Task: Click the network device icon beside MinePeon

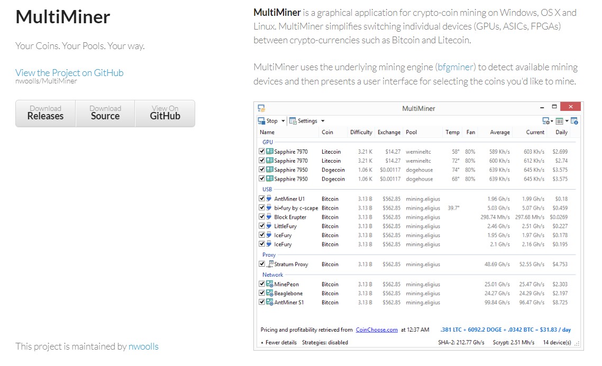Action: 270,284
